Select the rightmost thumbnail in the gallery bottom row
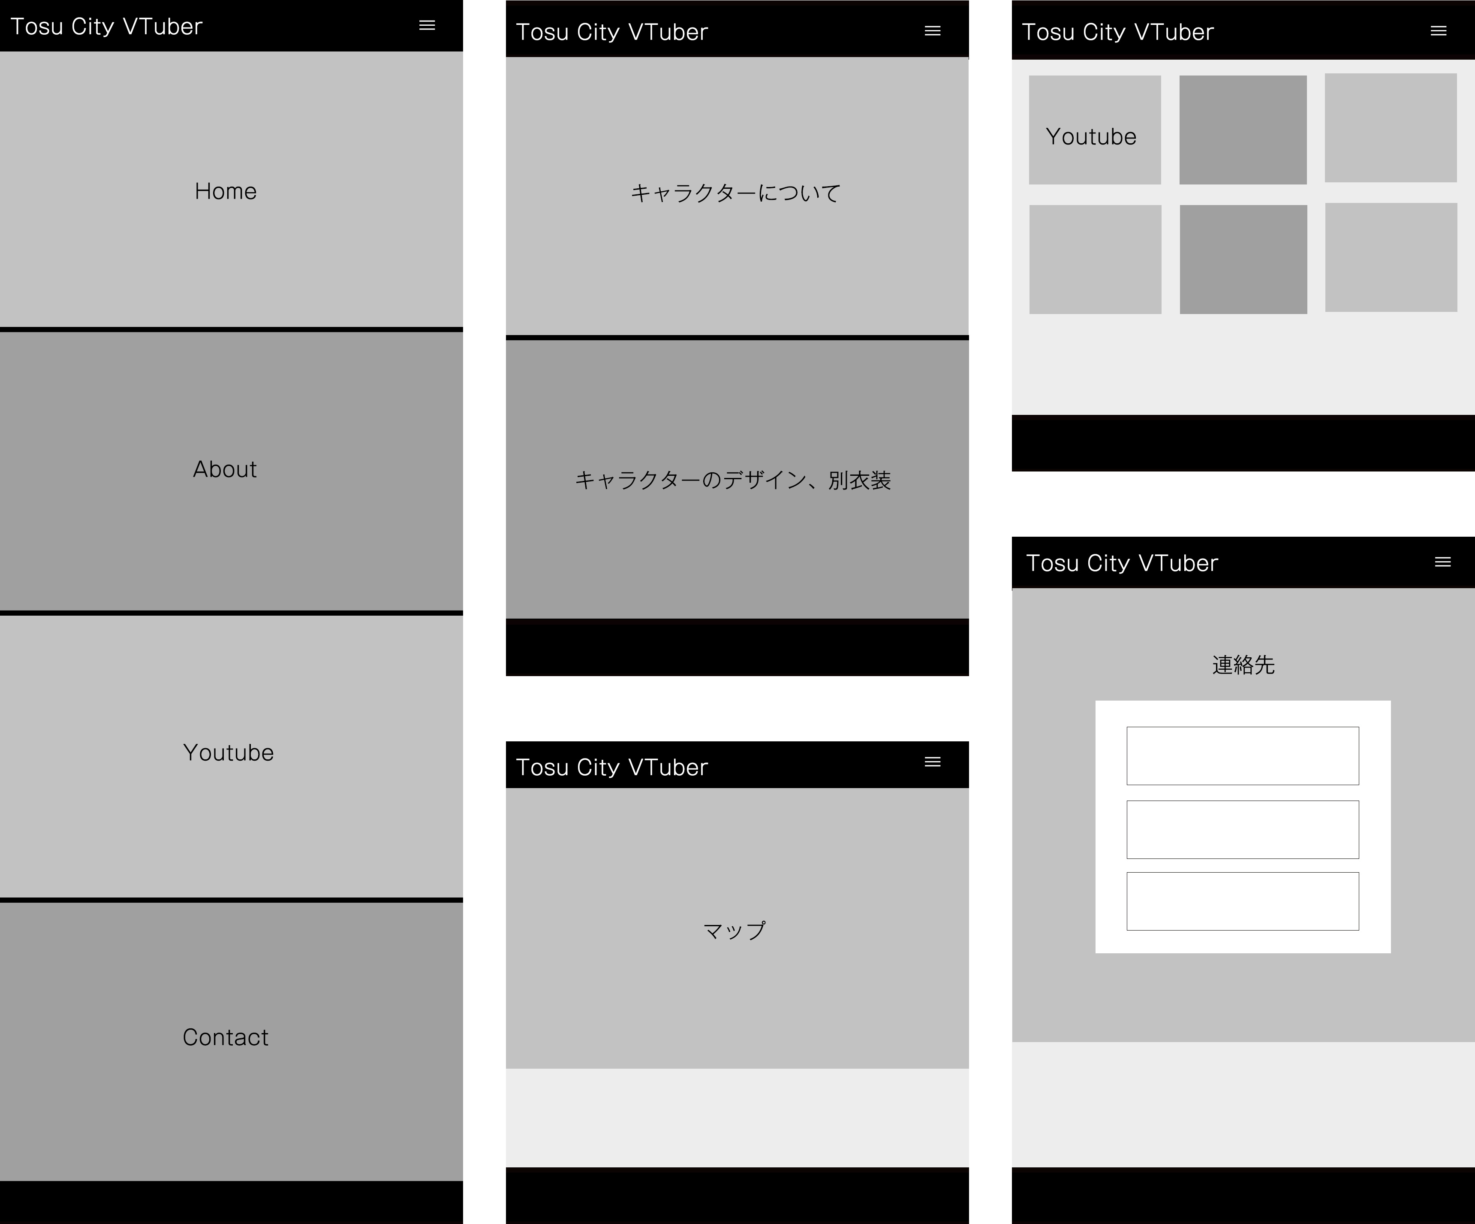 click(1390, 259)
